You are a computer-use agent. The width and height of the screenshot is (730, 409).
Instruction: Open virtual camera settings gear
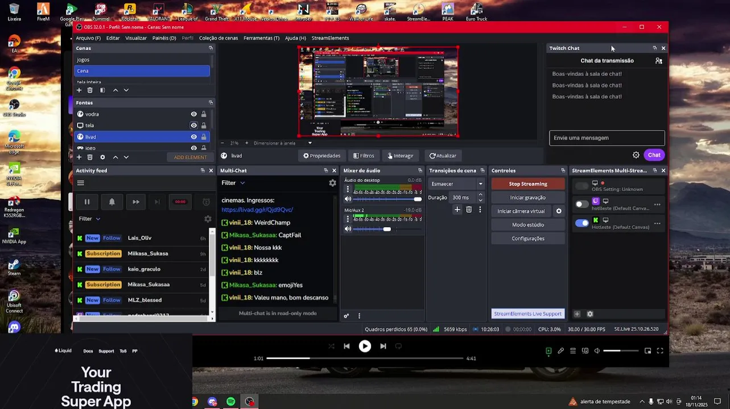point(559,211)
